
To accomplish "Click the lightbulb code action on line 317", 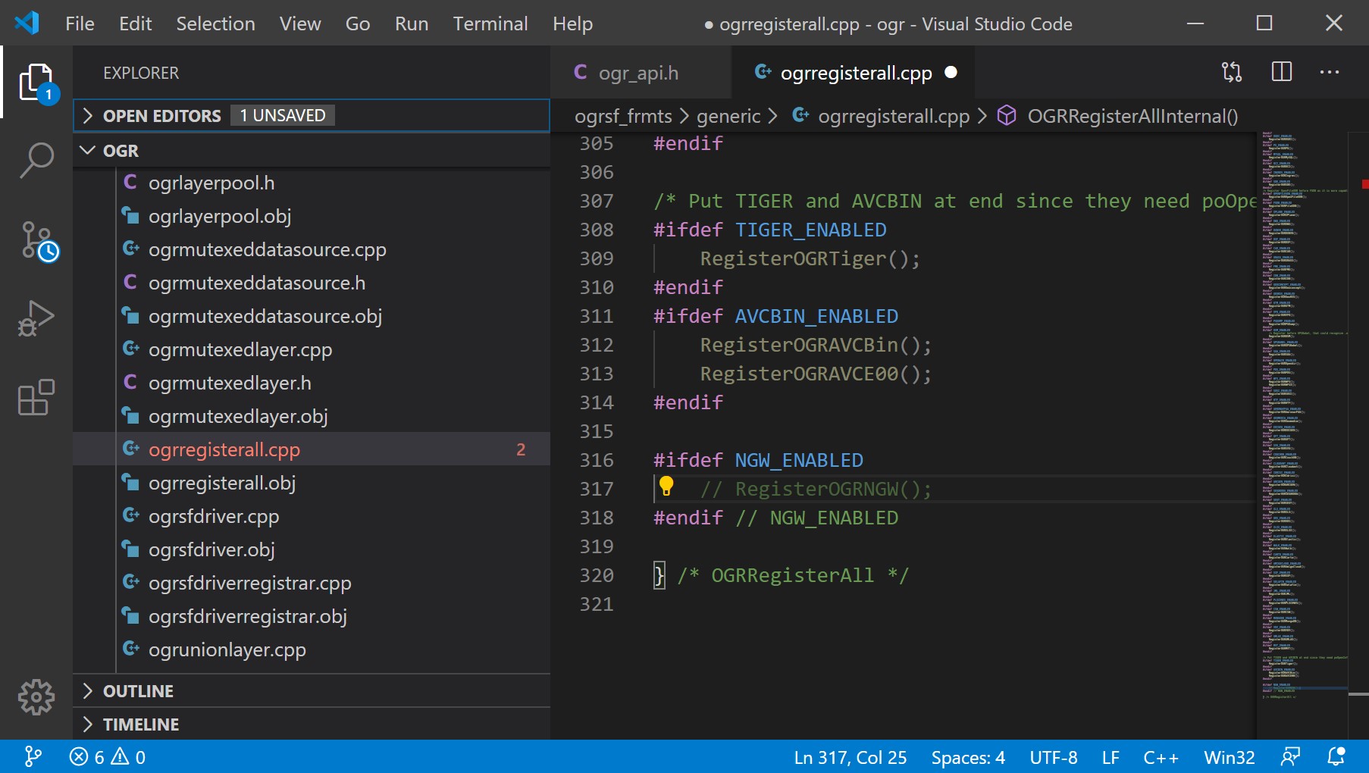I will tap(666, 487).
